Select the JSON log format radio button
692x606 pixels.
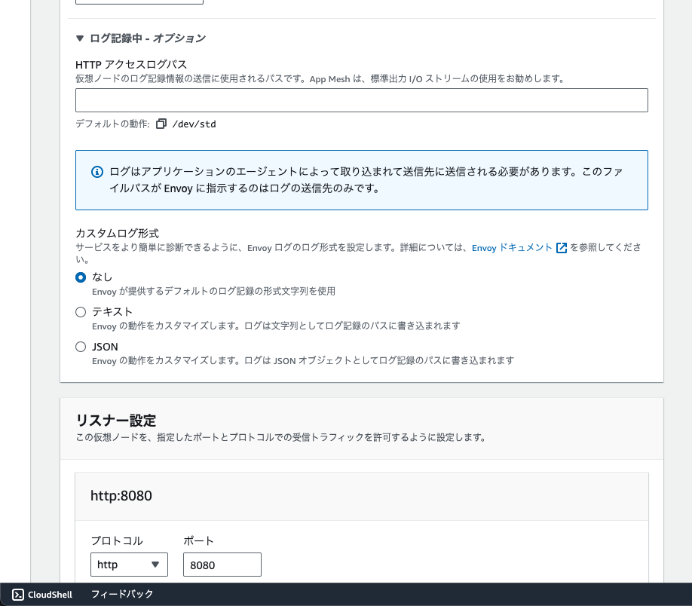[81, 347]
